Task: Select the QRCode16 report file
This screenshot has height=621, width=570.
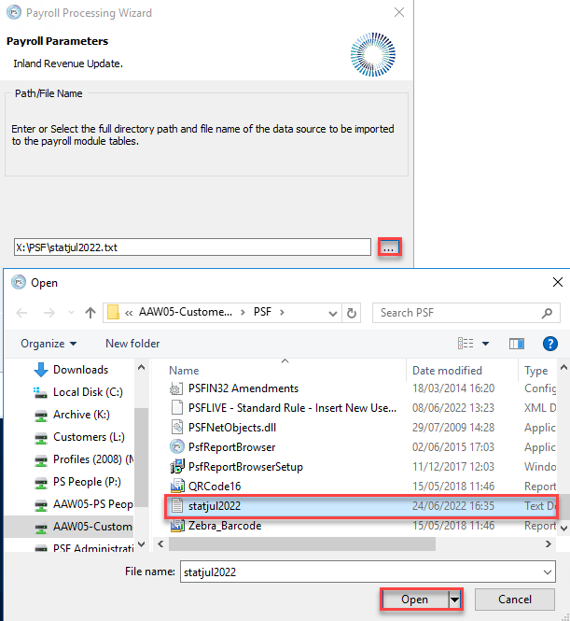Action: pos(214,487)
